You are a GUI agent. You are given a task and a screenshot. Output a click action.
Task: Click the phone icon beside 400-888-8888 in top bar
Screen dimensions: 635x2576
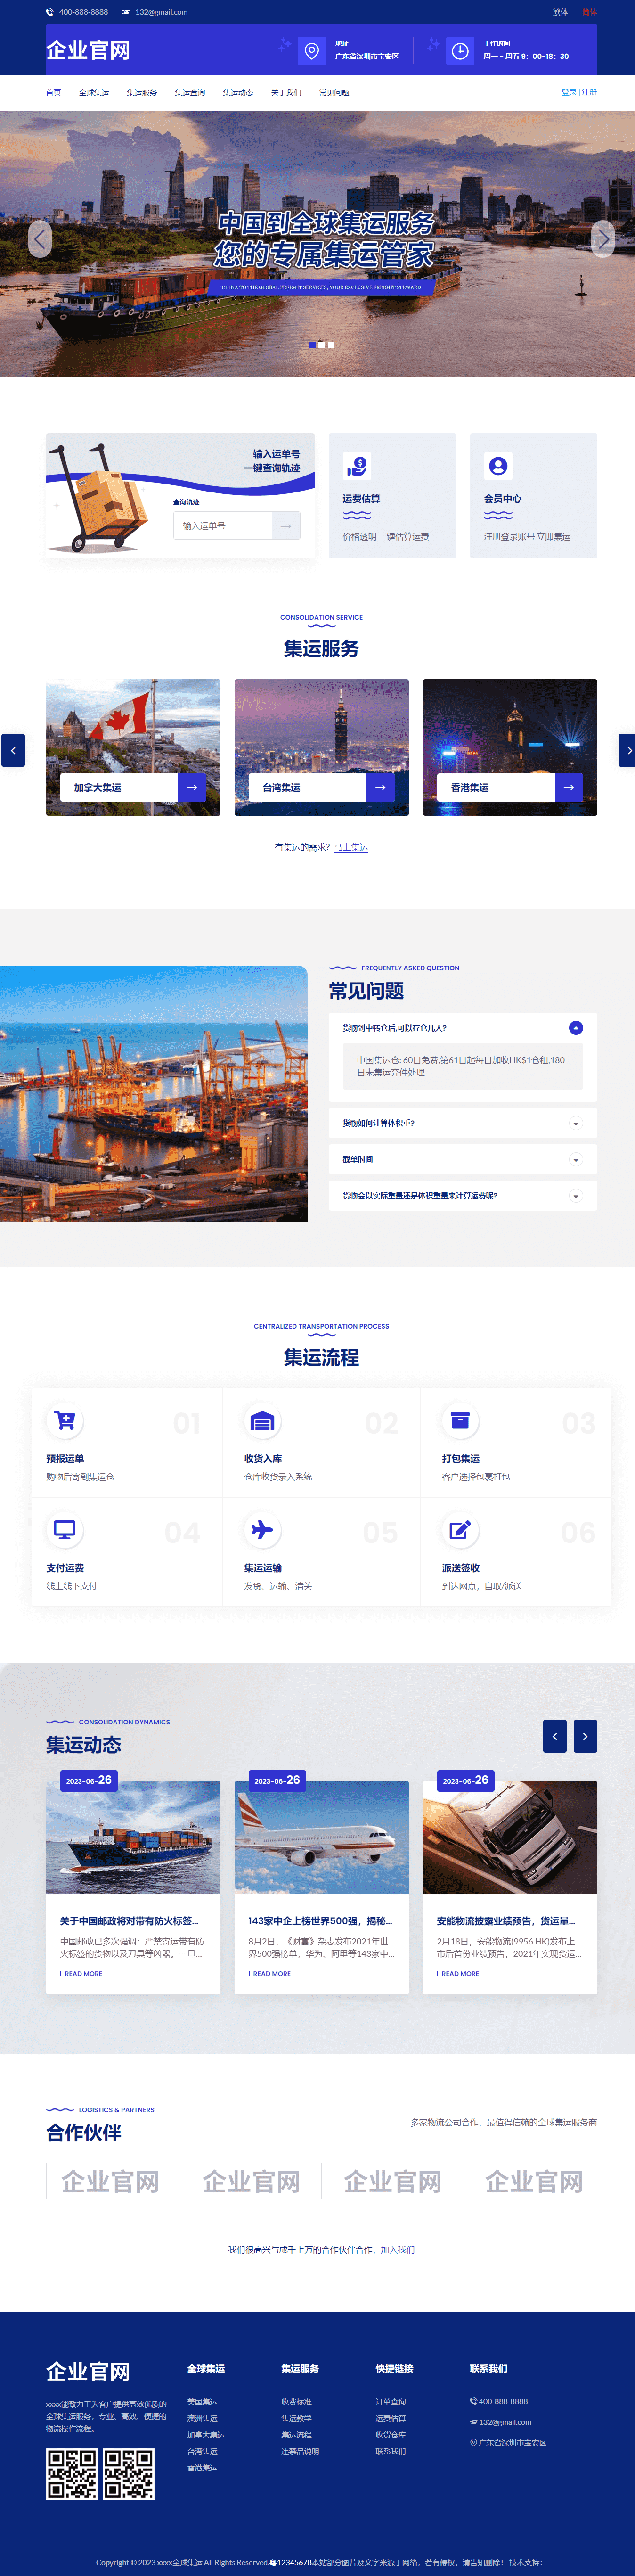point(50,12)
